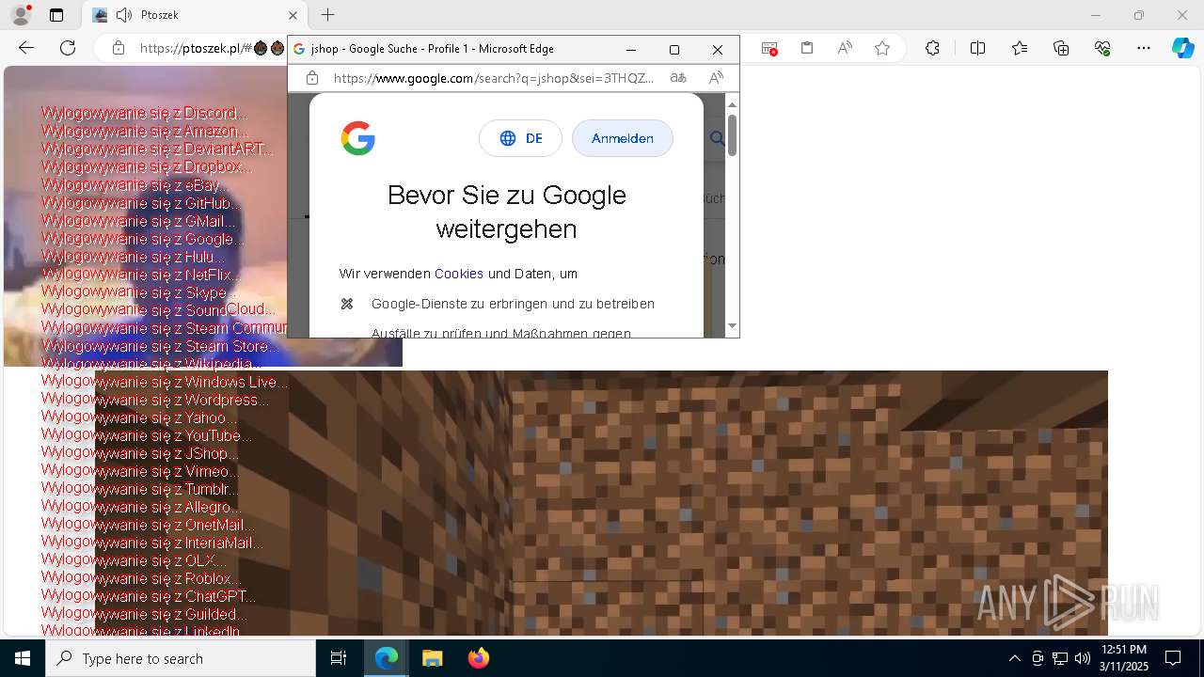Minimize the jshop Google popup window
This screenshot has height=677, width=1204.
[x=631, y=49]
